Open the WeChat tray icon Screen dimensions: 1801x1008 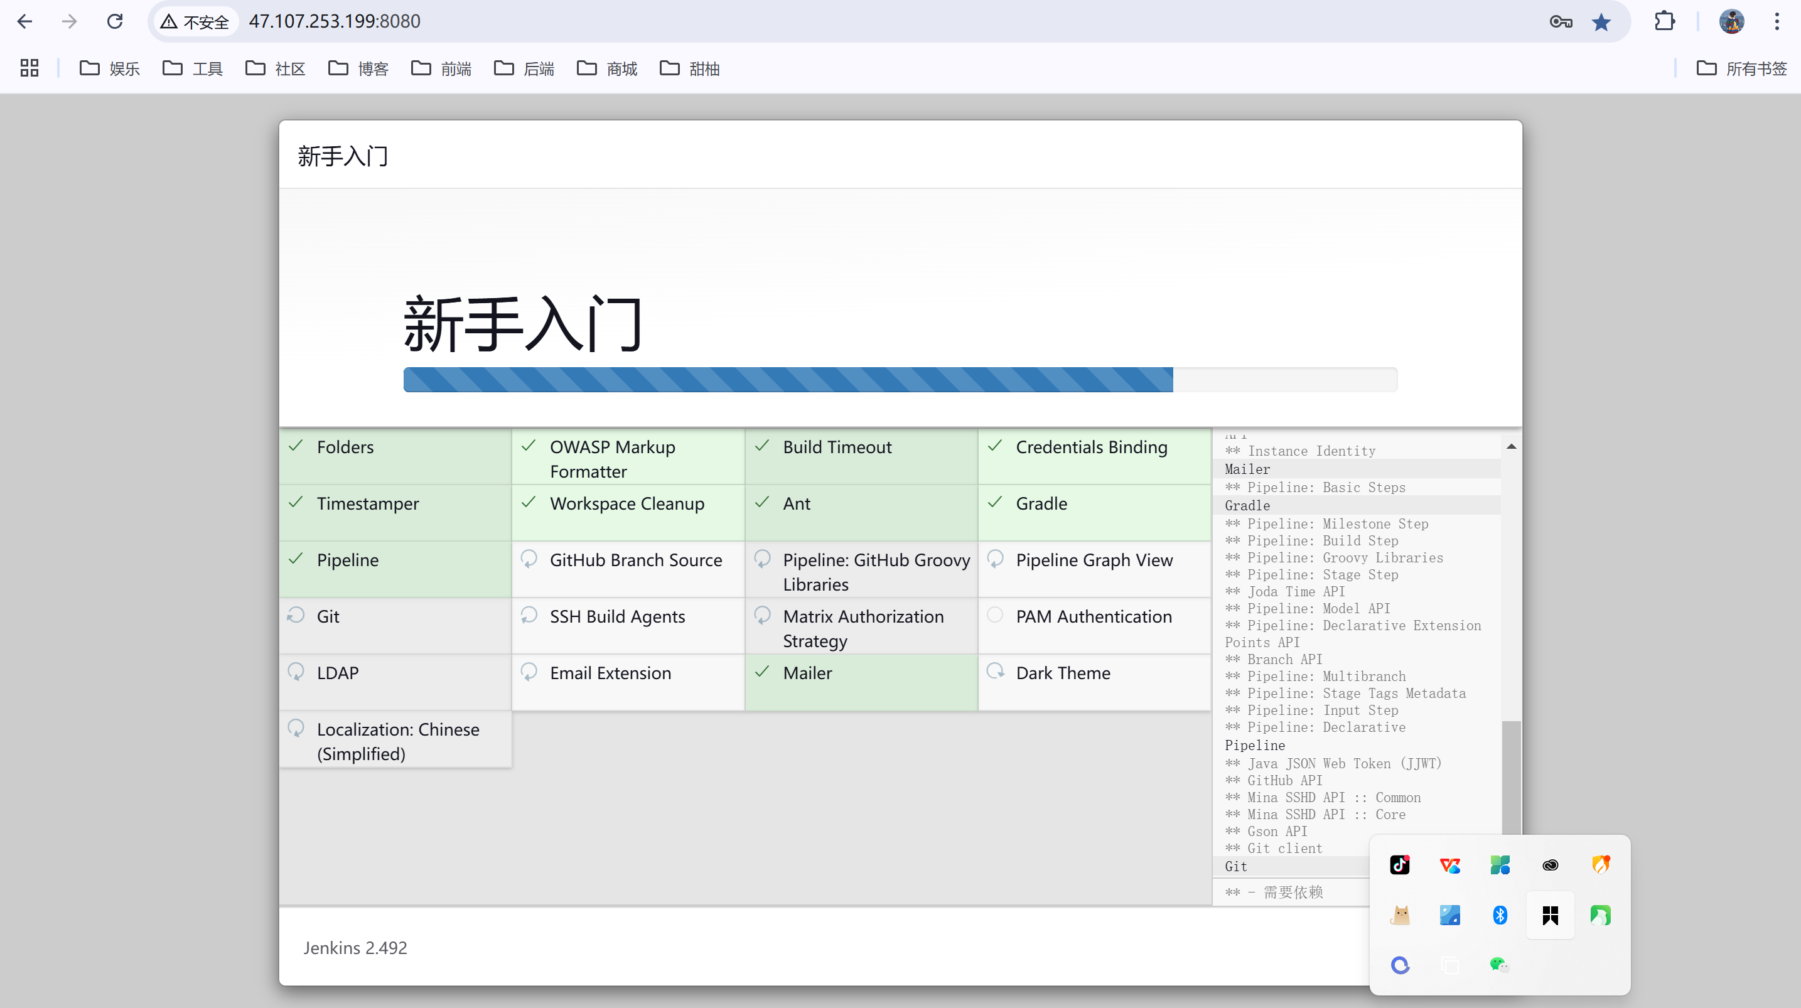1500,965
